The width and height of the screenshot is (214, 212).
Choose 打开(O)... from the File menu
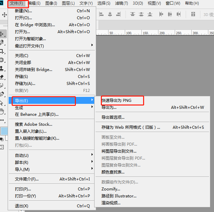click(x=52, y=18)
